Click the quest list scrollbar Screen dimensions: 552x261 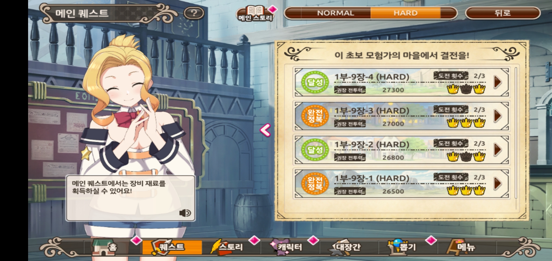(516, 133)
